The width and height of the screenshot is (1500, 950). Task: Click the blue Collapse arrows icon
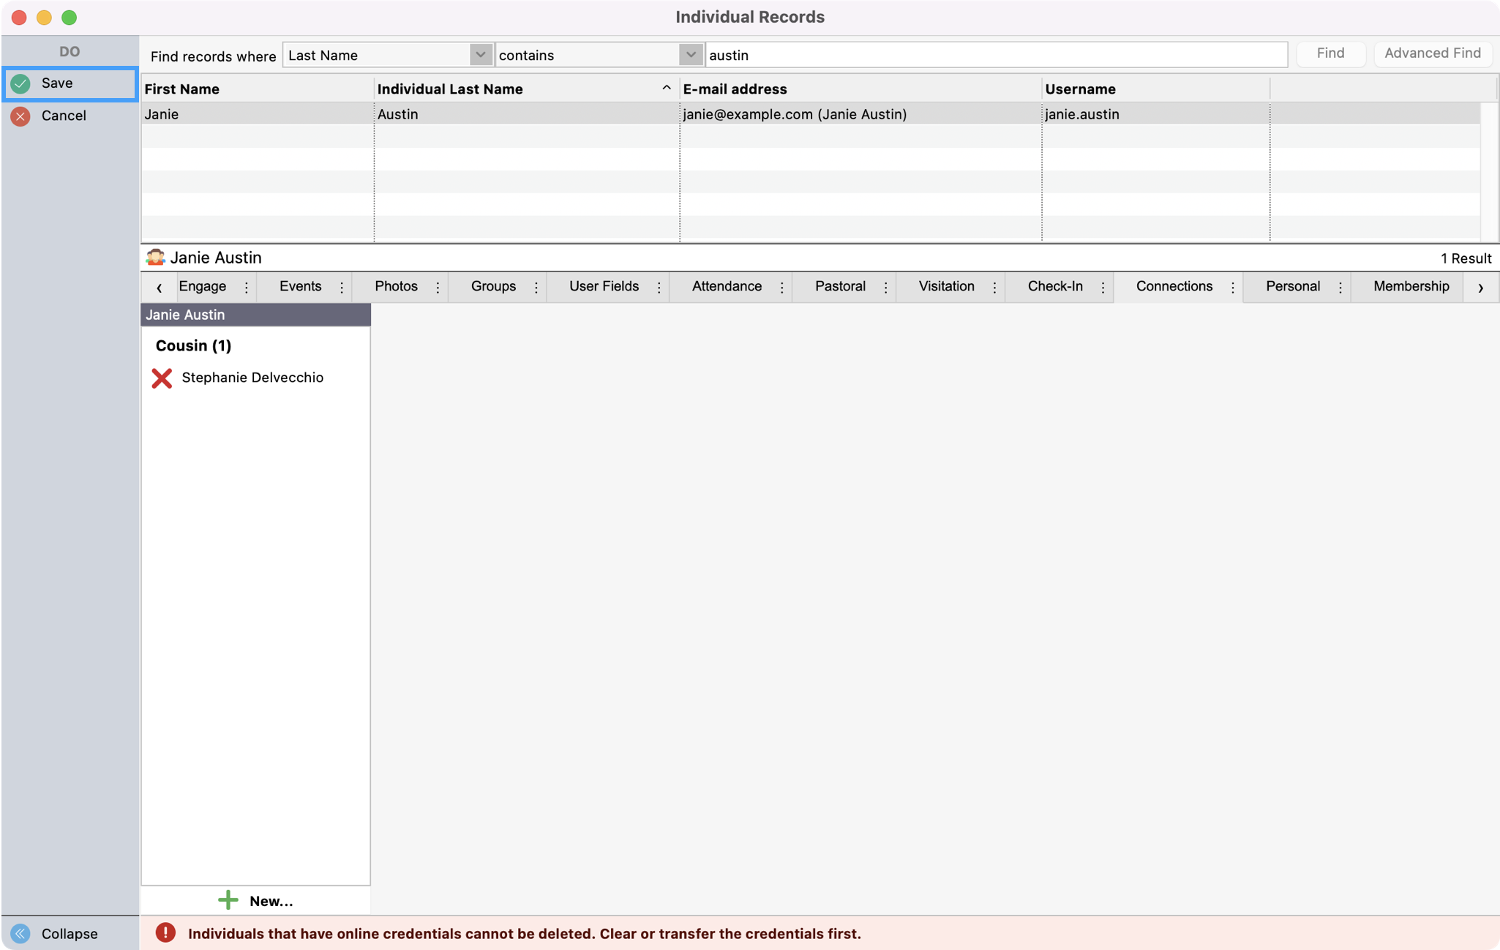pyautogui.click(x=20, y=933)
